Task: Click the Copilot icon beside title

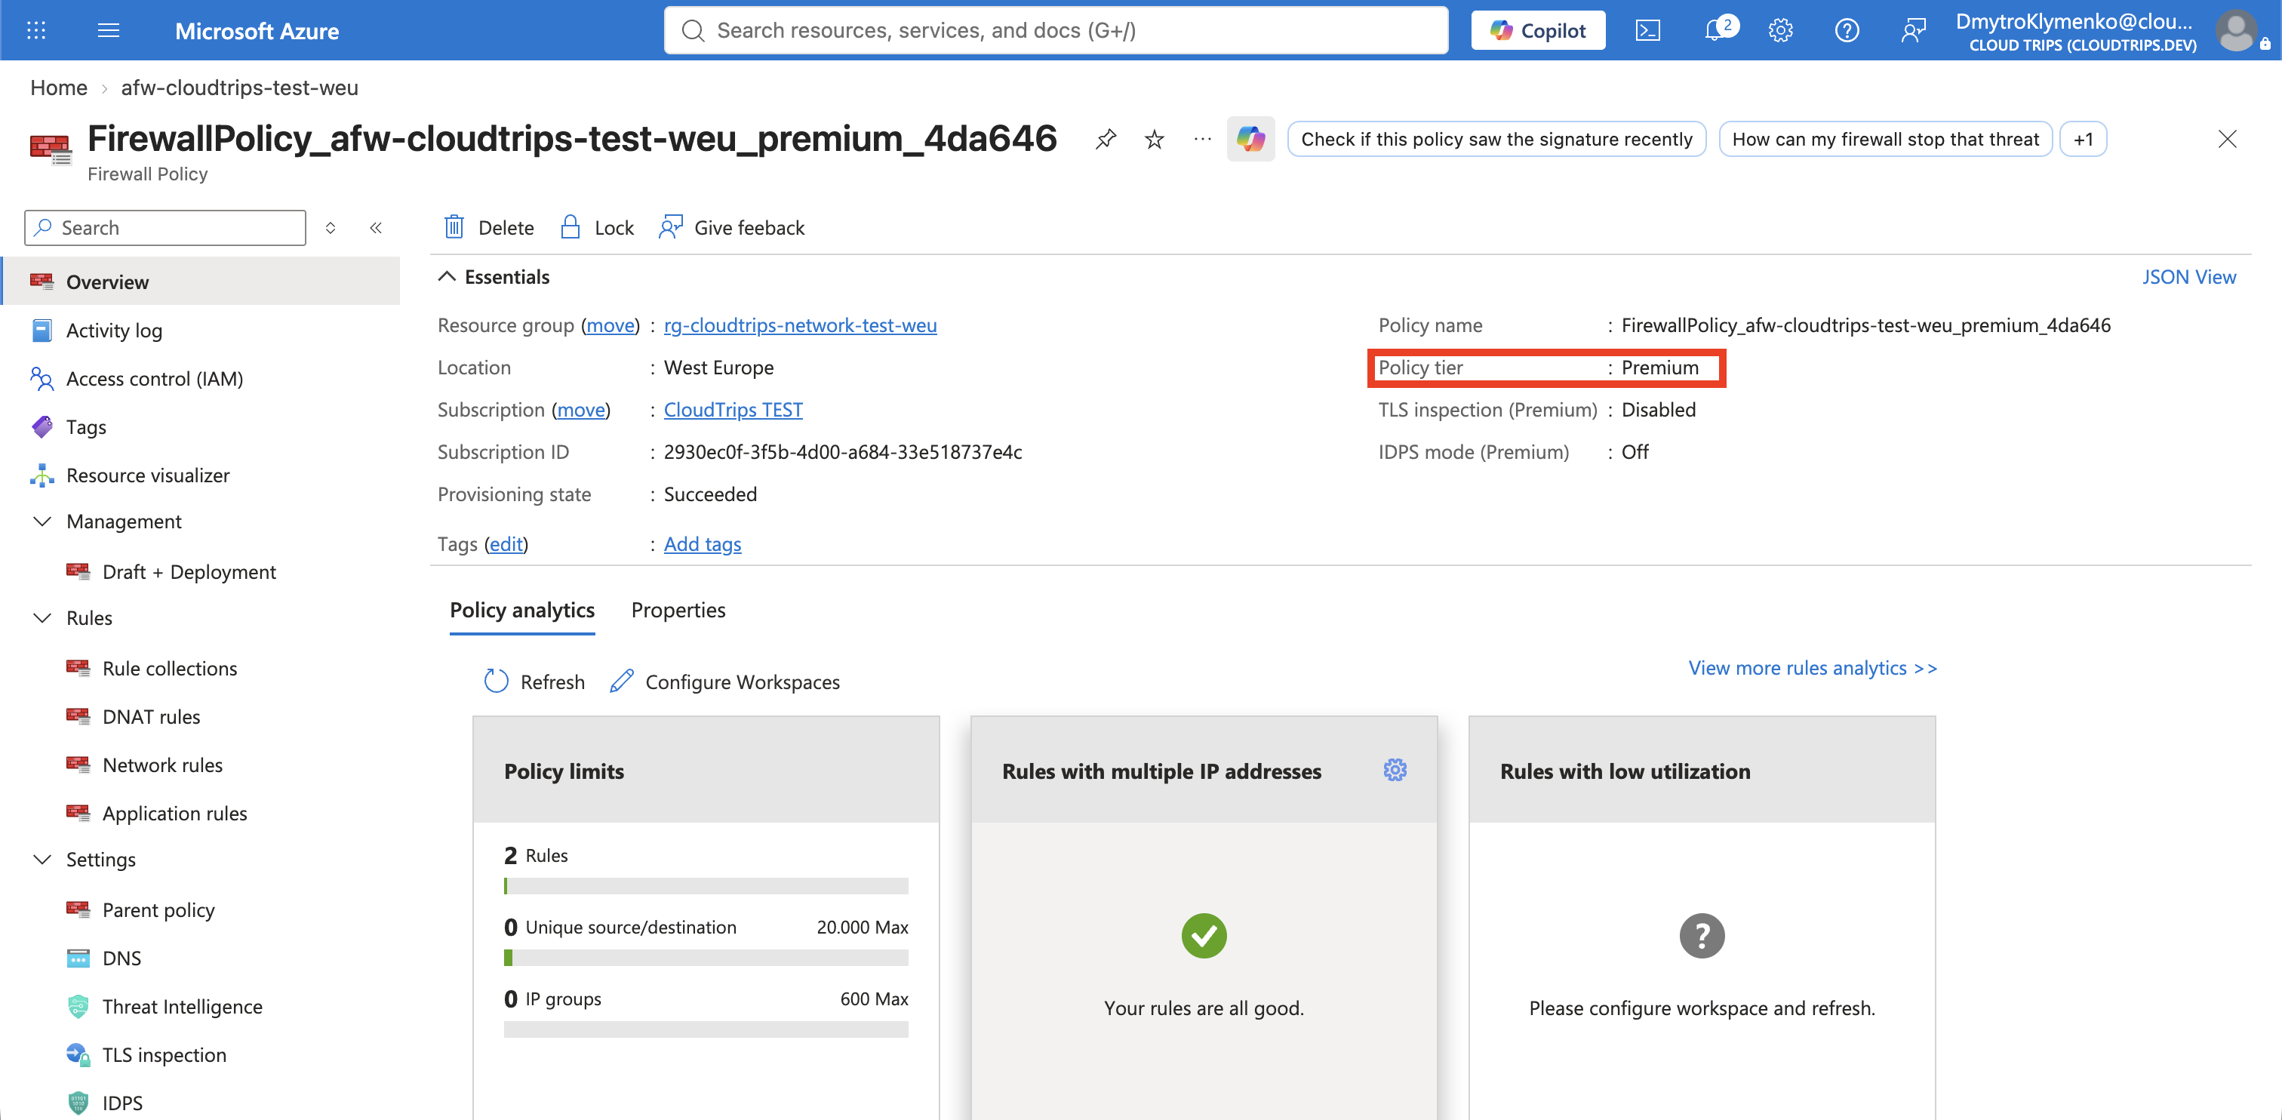Action: click(x=1250, y=139)
